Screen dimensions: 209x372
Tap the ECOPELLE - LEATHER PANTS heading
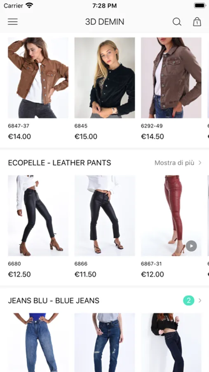click(59, 163)
